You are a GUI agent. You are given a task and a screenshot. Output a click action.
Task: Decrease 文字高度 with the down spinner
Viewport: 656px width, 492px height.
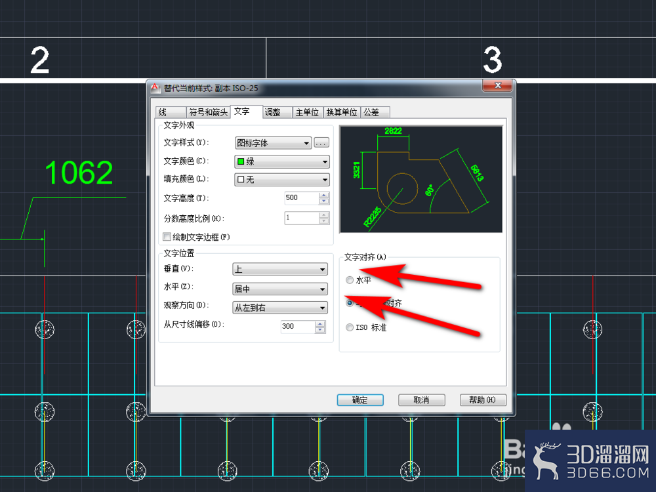(324, 201)
